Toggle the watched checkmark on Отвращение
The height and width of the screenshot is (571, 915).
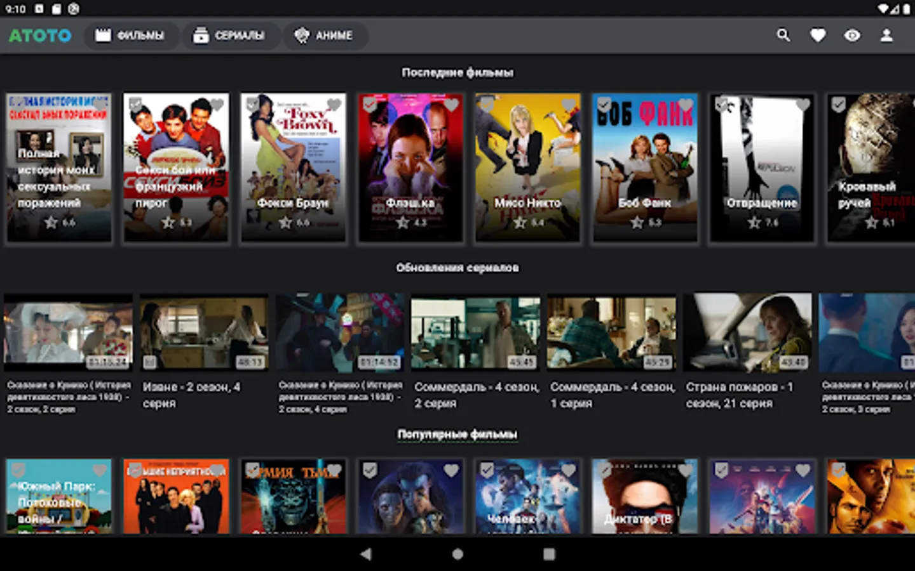[721, 105]
